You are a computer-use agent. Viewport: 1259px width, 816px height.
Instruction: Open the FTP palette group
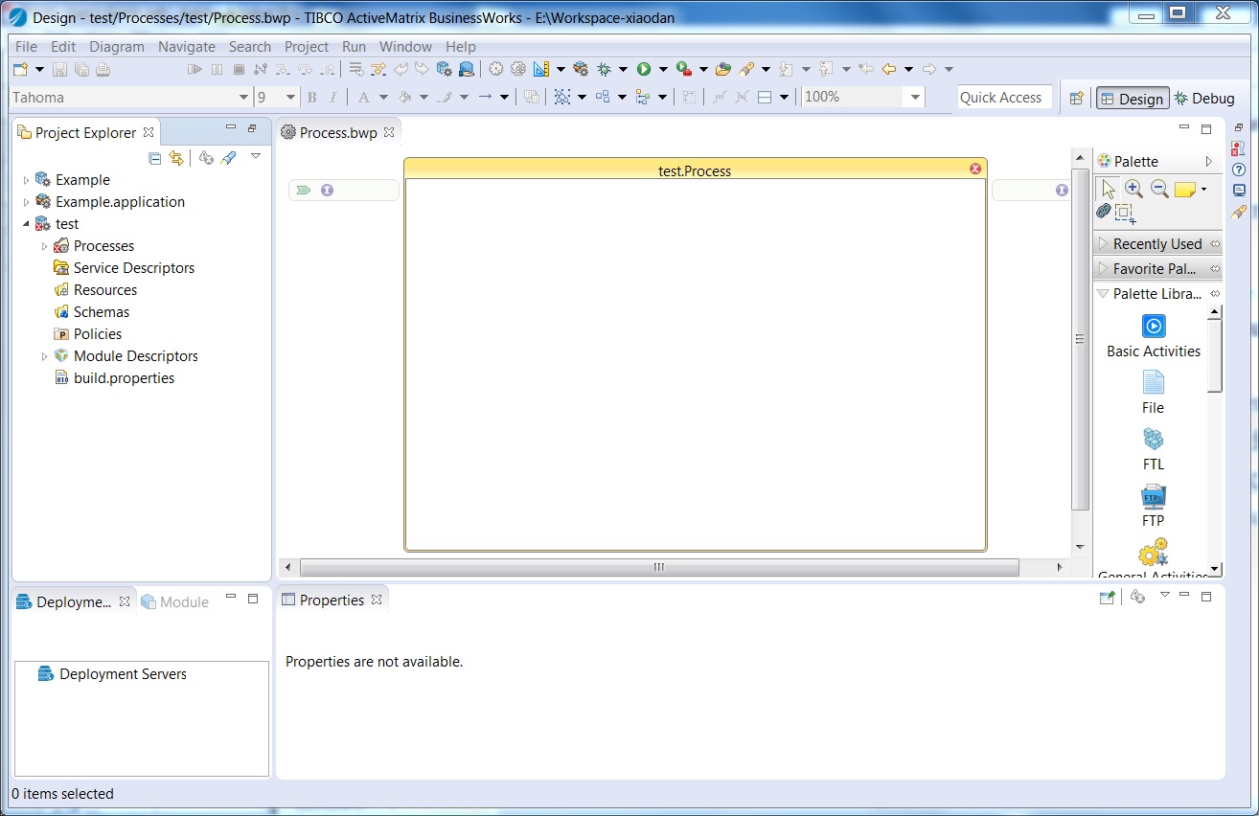(x=1153, y=497)
